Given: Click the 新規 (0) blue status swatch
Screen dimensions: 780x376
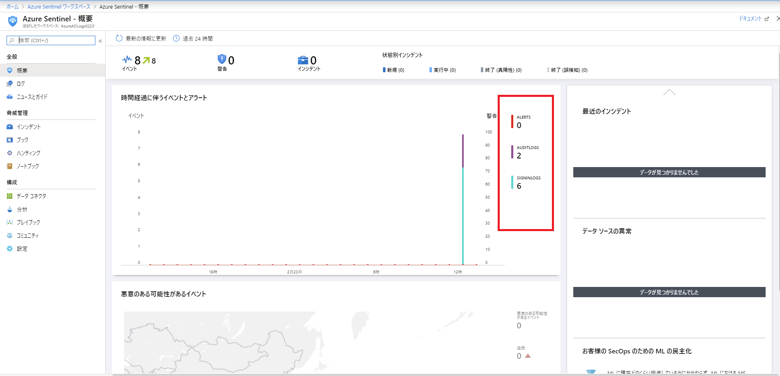Looking at the screenshot, I should point(384,70).
